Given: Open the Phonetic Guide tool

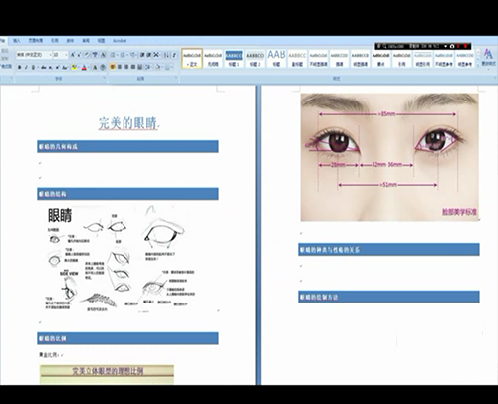Looking at the screenshot, I should click(95, 55).
